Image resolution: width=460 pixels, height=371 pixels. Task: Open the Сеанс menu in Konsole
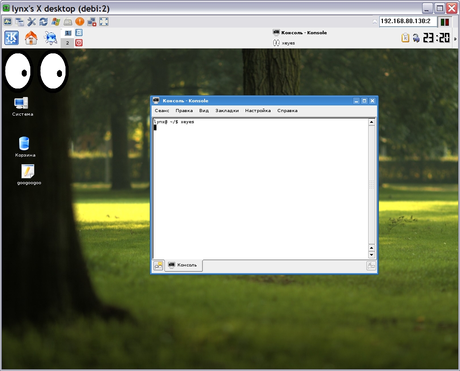click(x=162, y=111)
